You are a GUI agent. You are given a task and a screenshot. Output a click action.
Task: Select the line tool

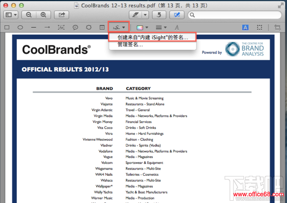click(34, 28)
